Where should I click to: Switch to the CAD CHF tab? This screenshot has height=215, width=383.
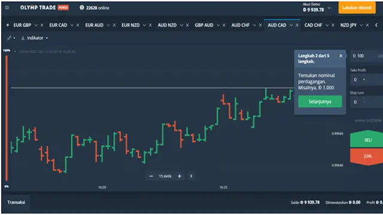pos(313,25)
